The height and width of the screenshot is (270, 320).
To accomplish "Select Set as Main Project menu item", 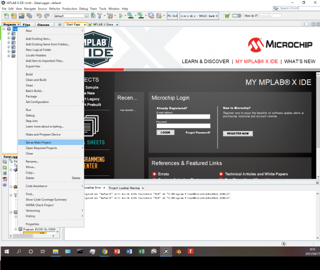I will pyautogui.click(x=50, y=142).
